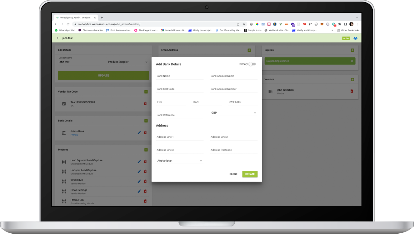Image resolution: width=414 pixels, height=243 pixels.
Task: Delete the Whitelabel module
Action: (145, 181)
